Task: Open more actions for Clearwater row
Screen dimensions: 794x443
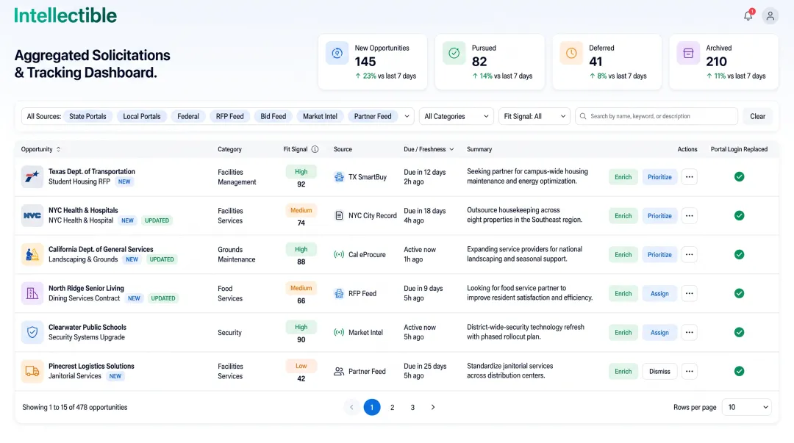Action: [x=689, y=332]
